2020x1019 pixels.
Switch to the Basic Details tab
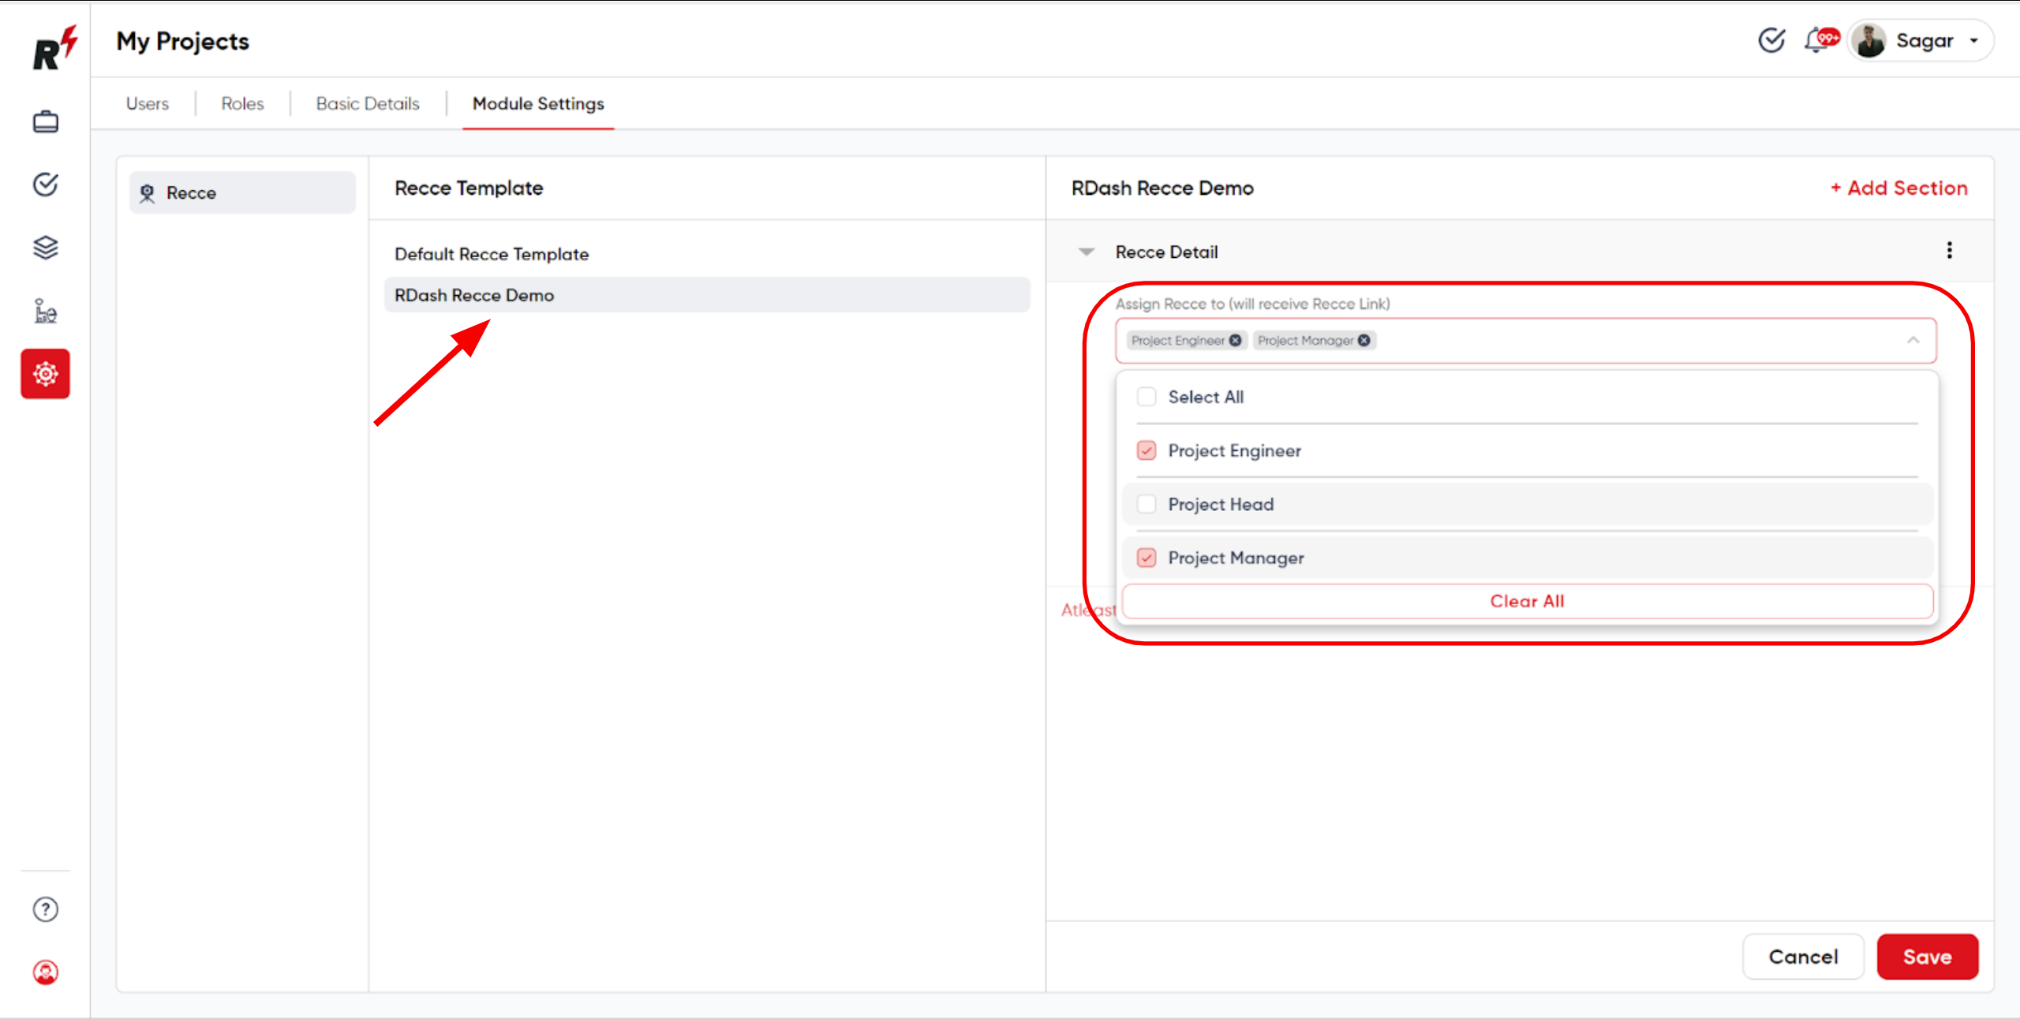368,104
